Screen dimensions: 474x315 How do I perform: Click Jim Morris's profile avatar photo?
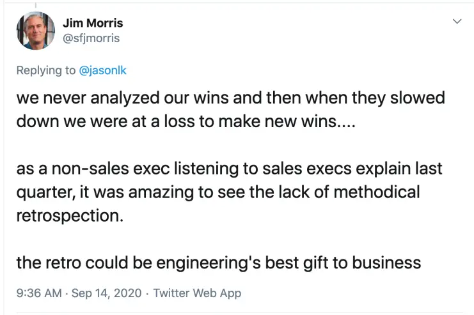point(35,30)
